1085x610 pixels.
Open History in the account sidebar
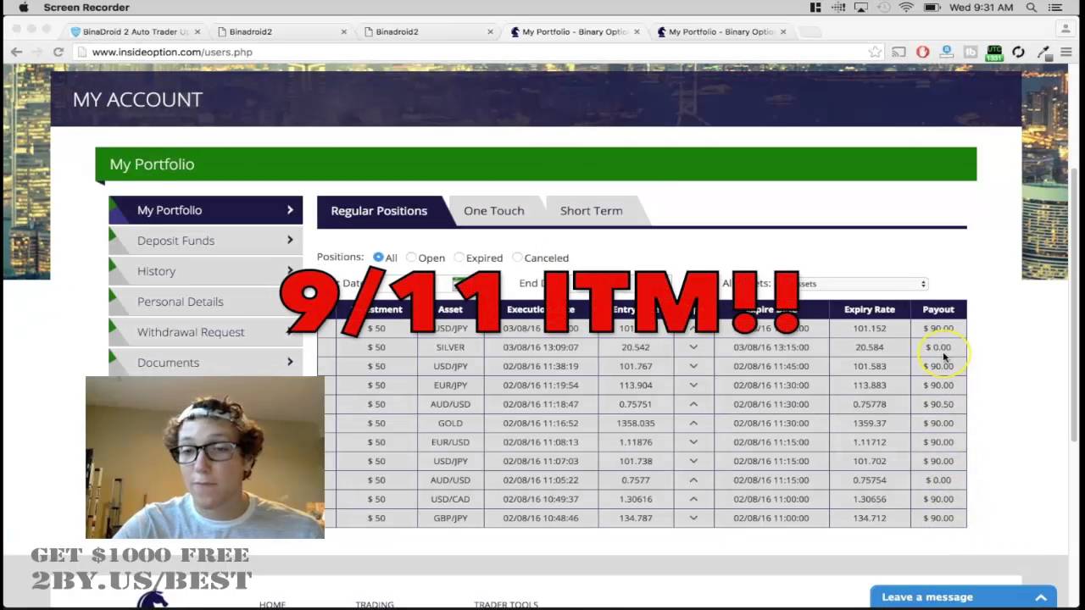pos(205,271)
